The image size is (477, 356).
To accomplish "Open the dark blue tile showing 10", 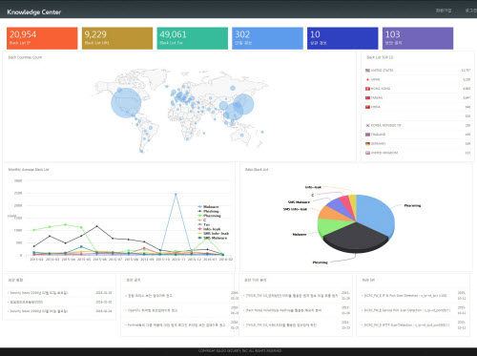I will click(x=342, y=38).
